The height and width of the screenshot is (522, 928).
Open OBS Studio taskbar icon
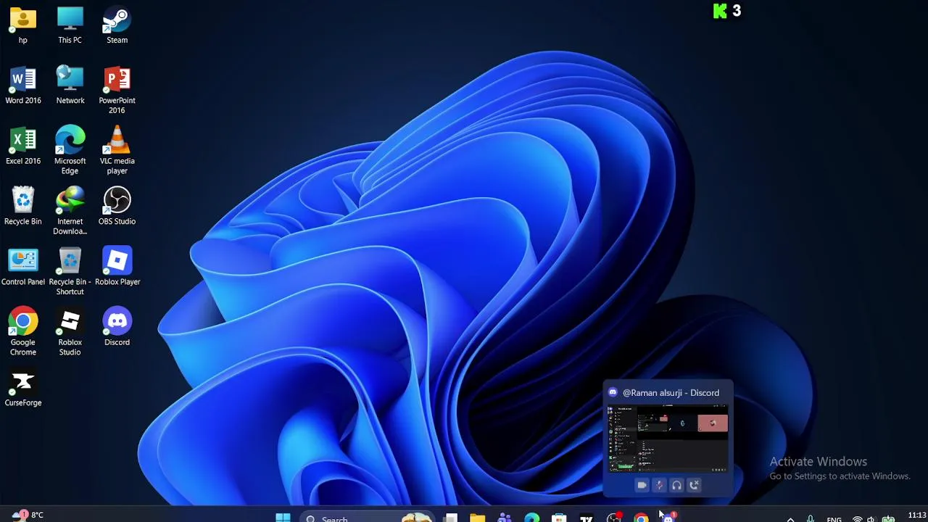614,518
